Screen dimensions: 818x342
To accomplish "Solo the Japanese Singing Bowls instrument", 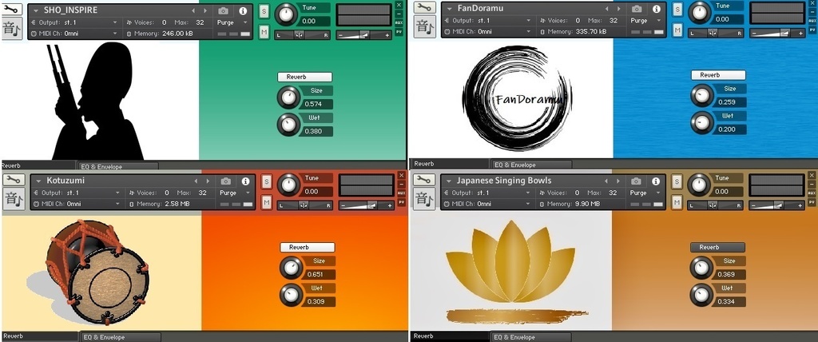I will 677,182.
